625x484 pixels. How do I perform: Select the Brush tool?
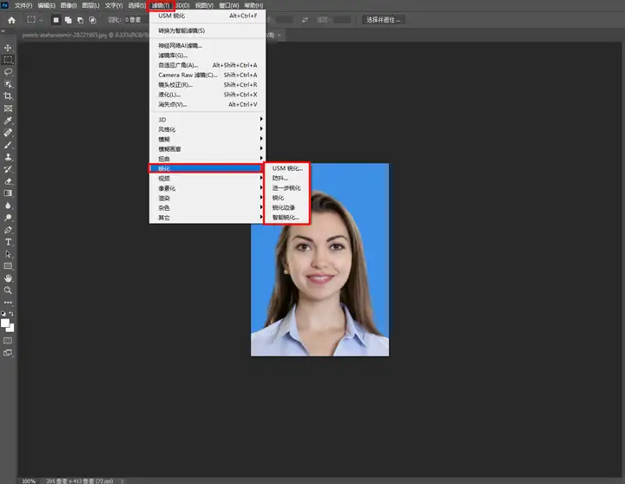pyautogui.click(x=8, y=145)
